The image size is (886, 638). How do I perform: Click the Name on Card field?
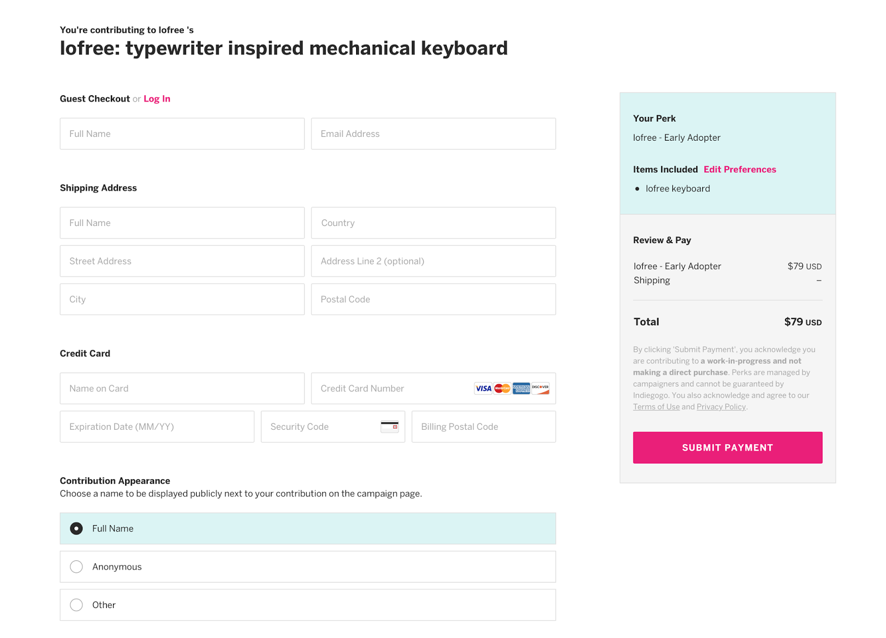point(182,388)
